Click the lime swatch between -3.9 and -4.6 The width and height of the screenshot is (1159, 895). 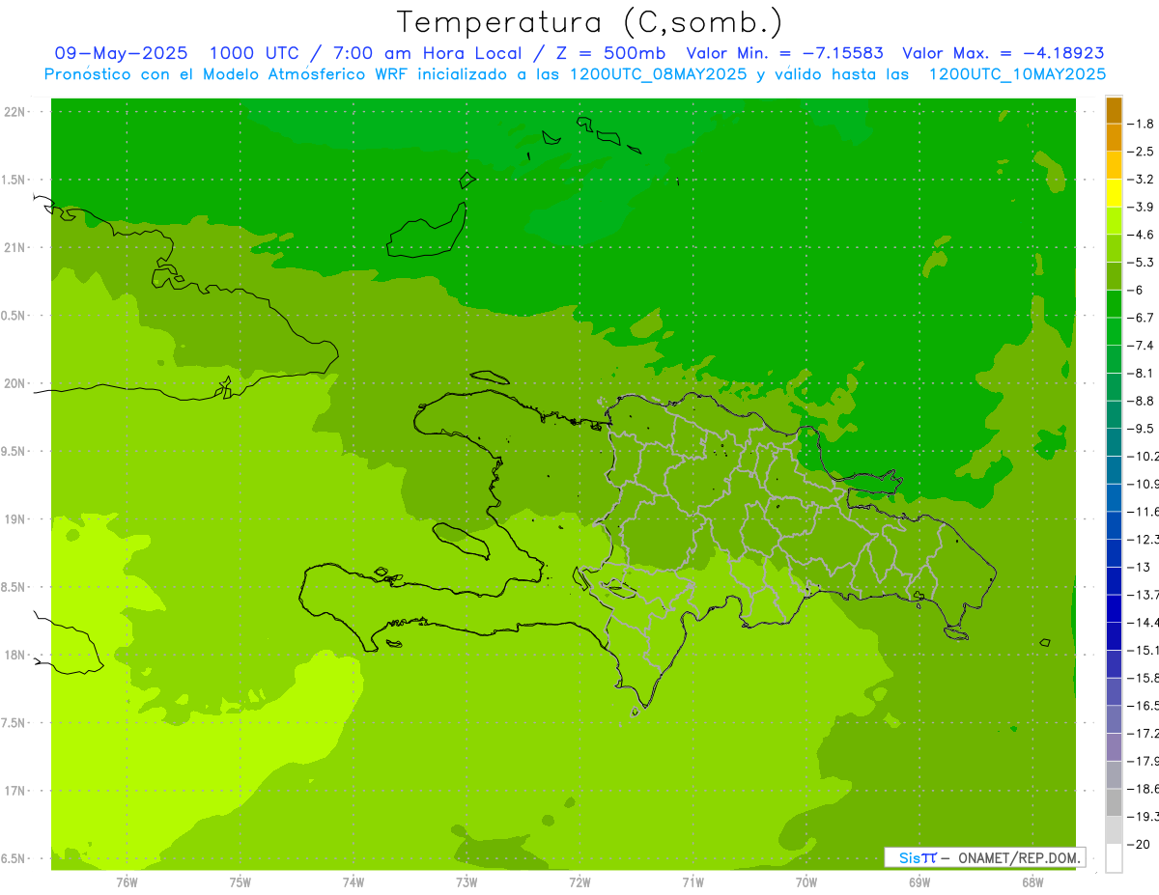[1114, 220]
